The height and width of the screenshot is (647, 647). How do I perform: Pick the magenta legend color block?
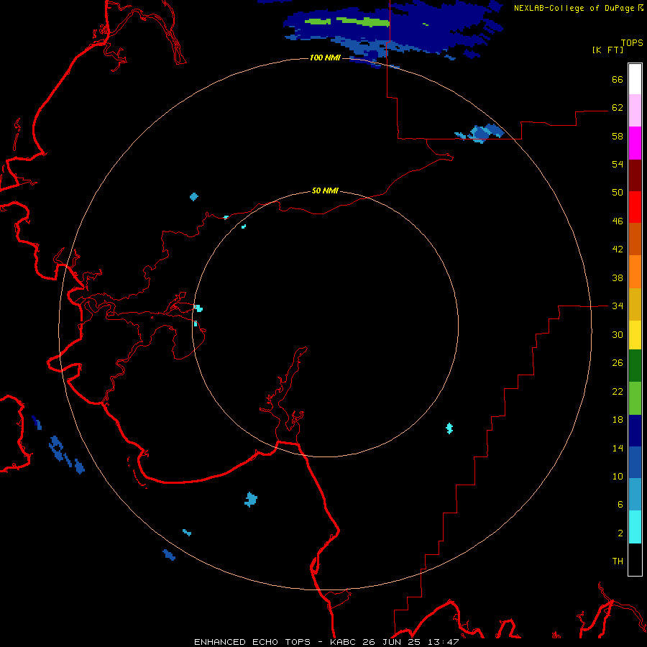pos(635,143)
